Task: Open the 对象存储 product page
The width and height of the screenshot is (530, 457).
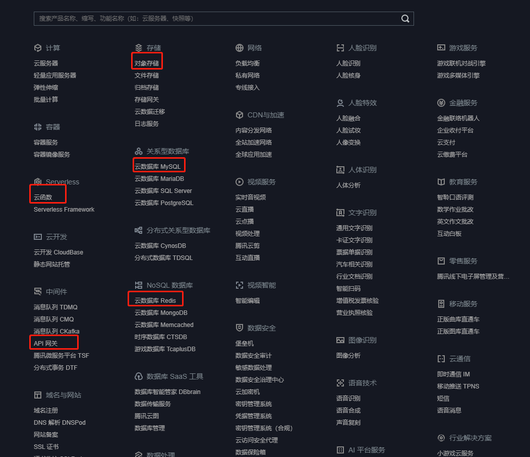Action: click(147, 62)
